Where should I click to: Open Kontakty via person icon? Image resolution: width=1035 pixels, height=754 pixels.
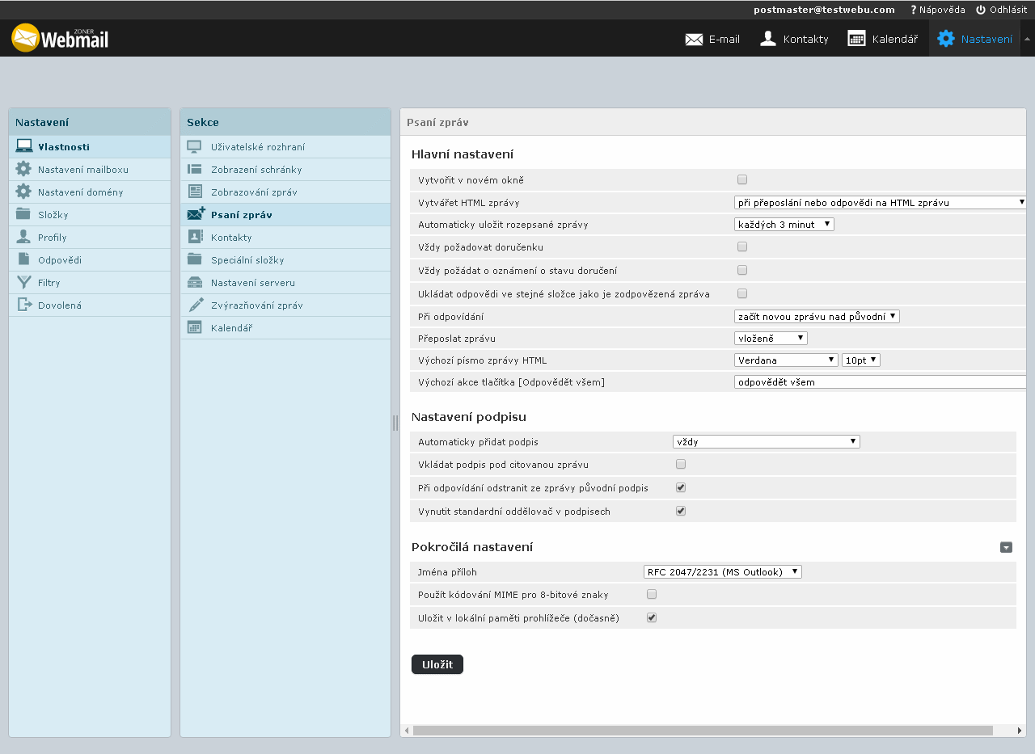tap(768, 39)
